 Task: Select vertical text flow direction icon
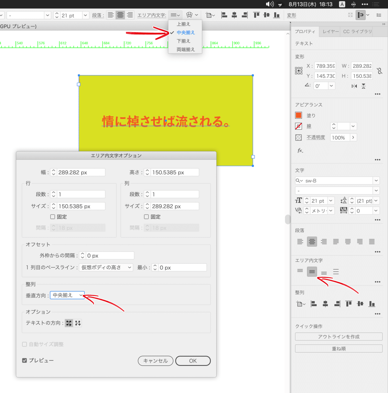click(x=78, y=323)
